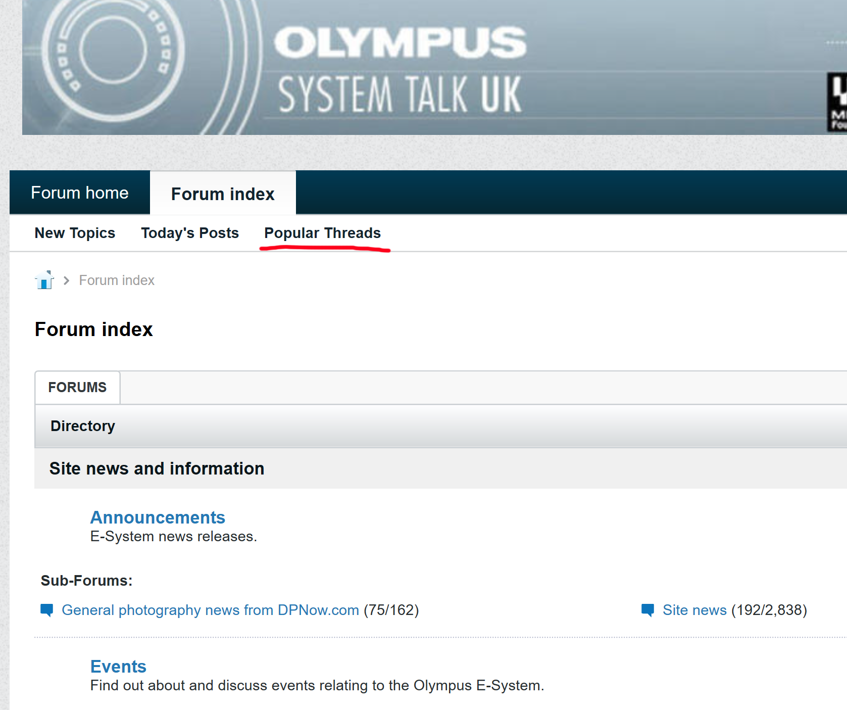This screenshot has width=847, height=710.
Task: Switch to the Forum home tab
Action: pyautogui.click(x=80, y=193)
